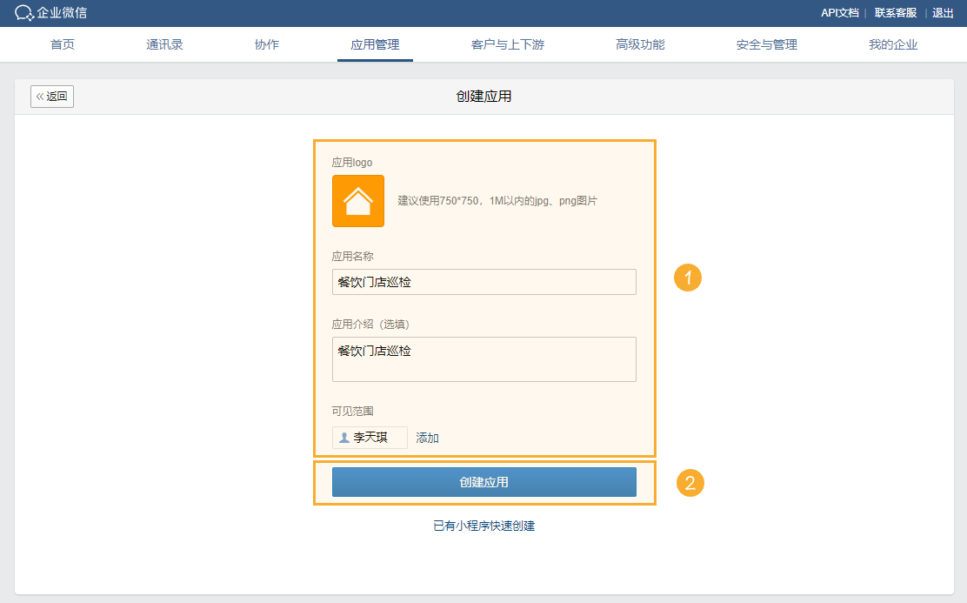The height and width of the screenshot is (603, 967).
Task: Open the 首页 tab
Action: [63, 44]
